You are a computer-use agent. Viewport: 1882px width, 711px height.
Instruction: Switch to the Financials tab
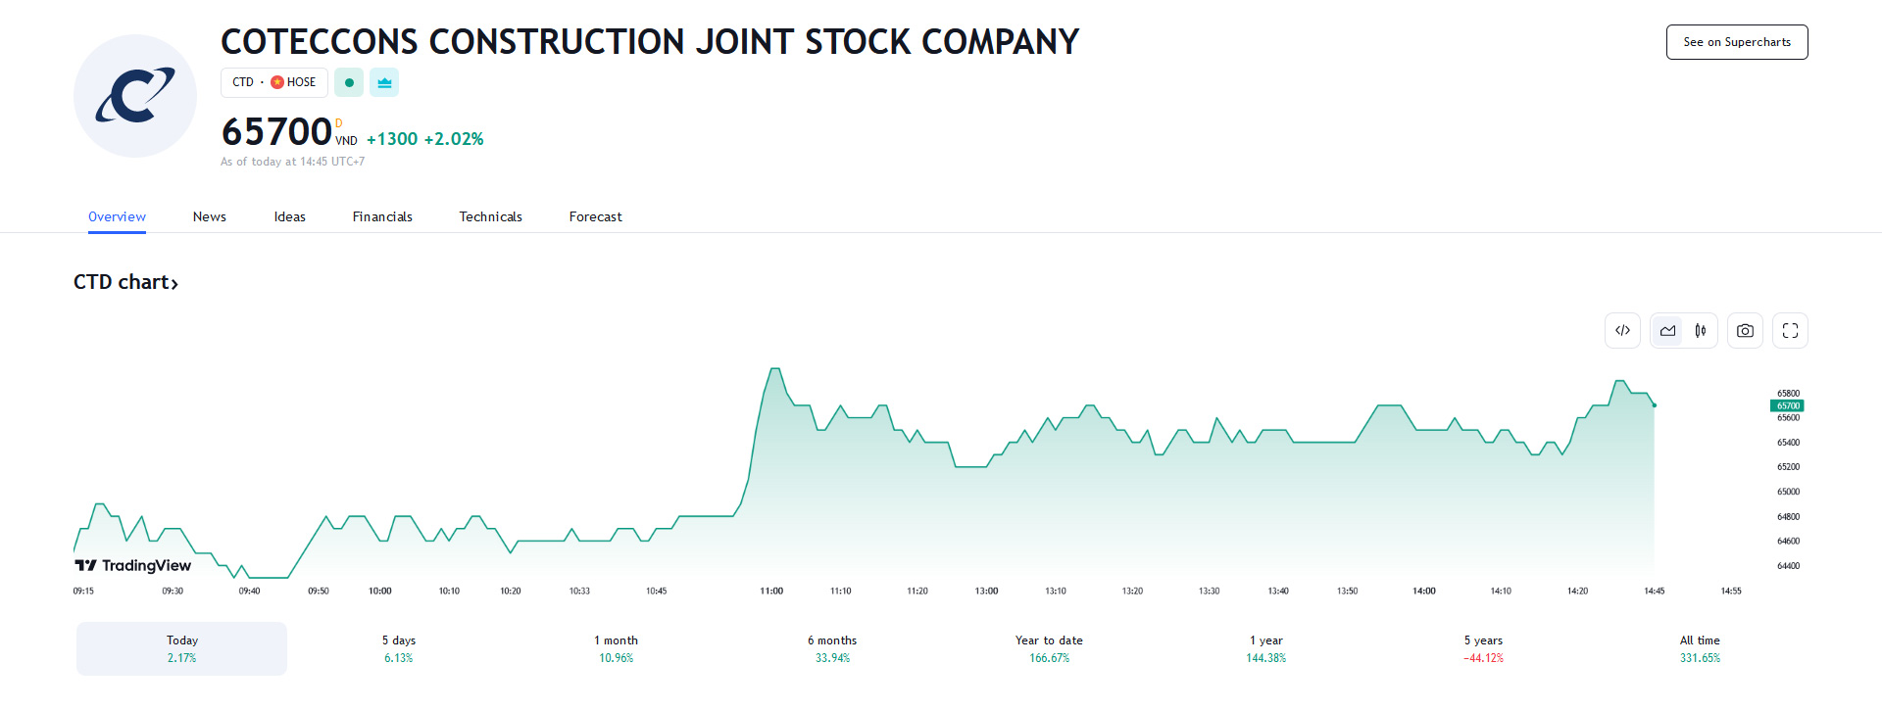click(382, 217)
